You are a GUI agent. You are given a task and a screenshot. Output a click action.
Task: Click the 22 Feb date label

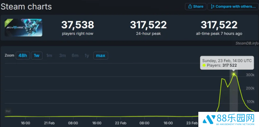pos(121,123)
